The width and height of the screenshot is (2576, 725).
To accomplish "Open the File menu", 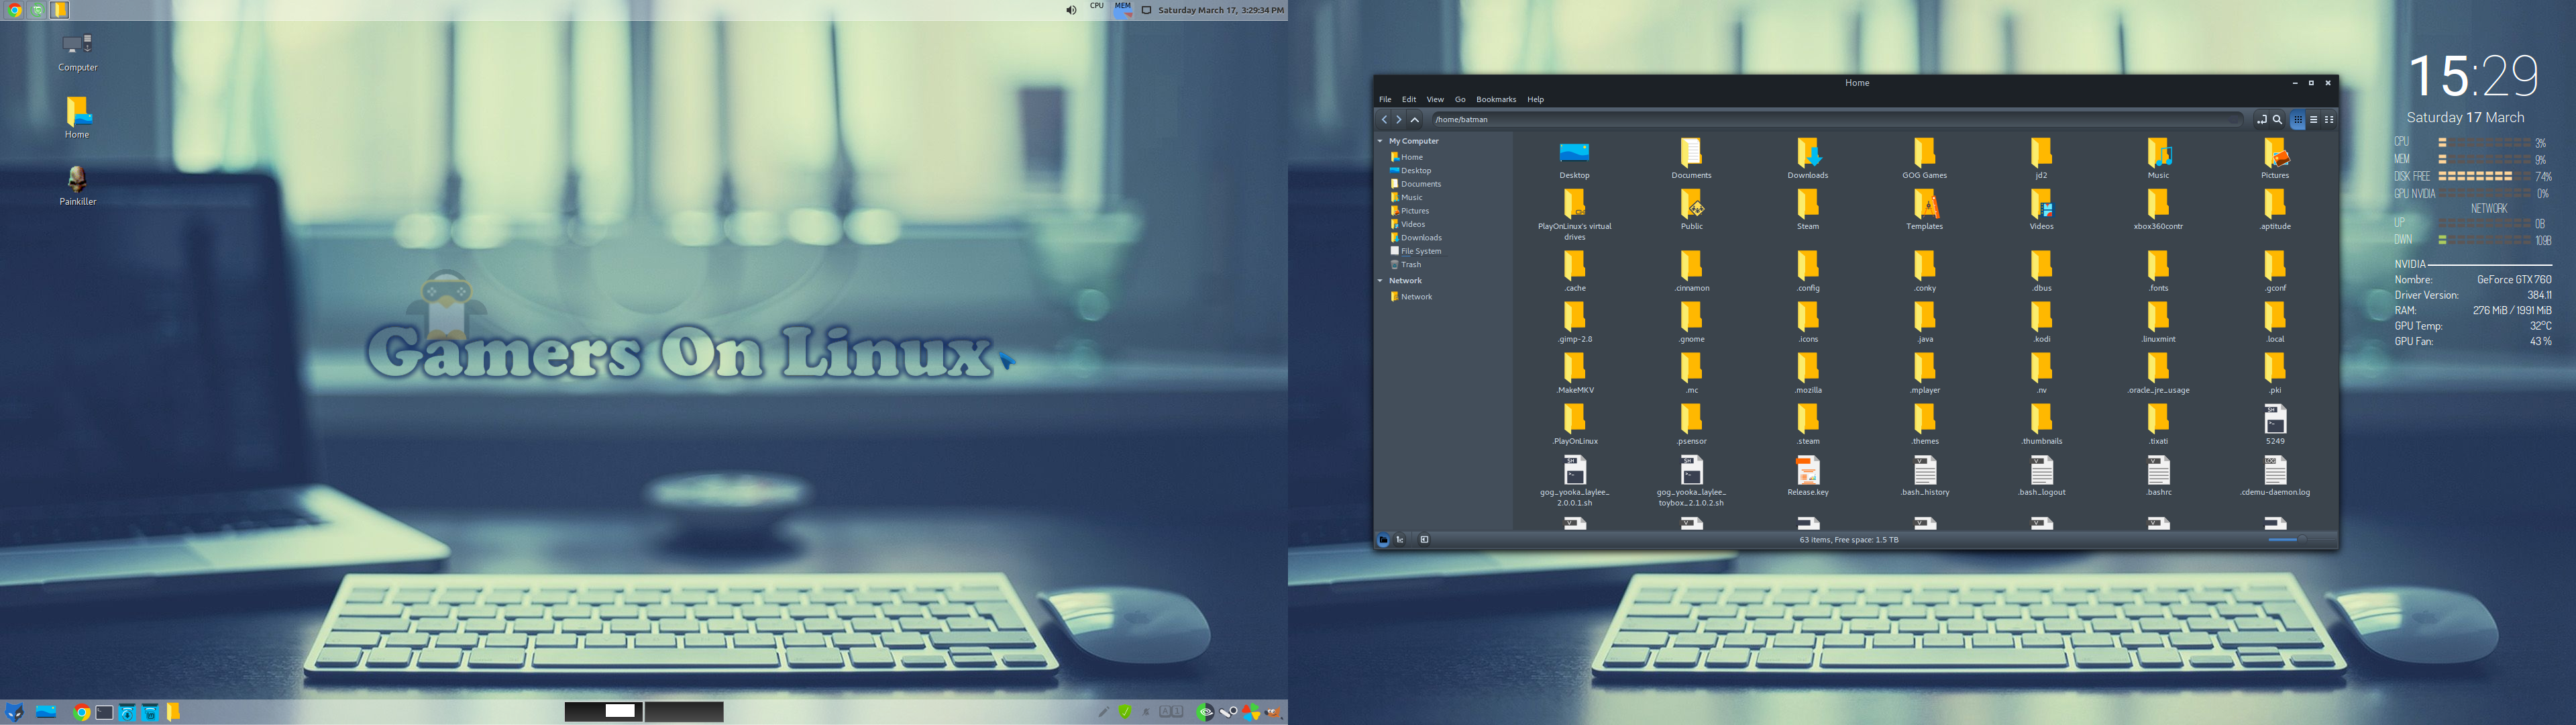I will 1385,99.
